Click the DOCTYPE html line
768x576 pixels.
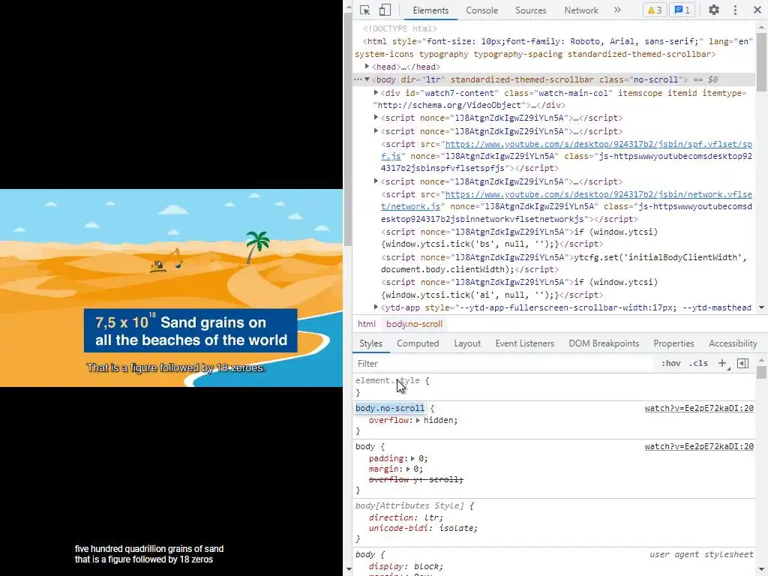(400, 29)
